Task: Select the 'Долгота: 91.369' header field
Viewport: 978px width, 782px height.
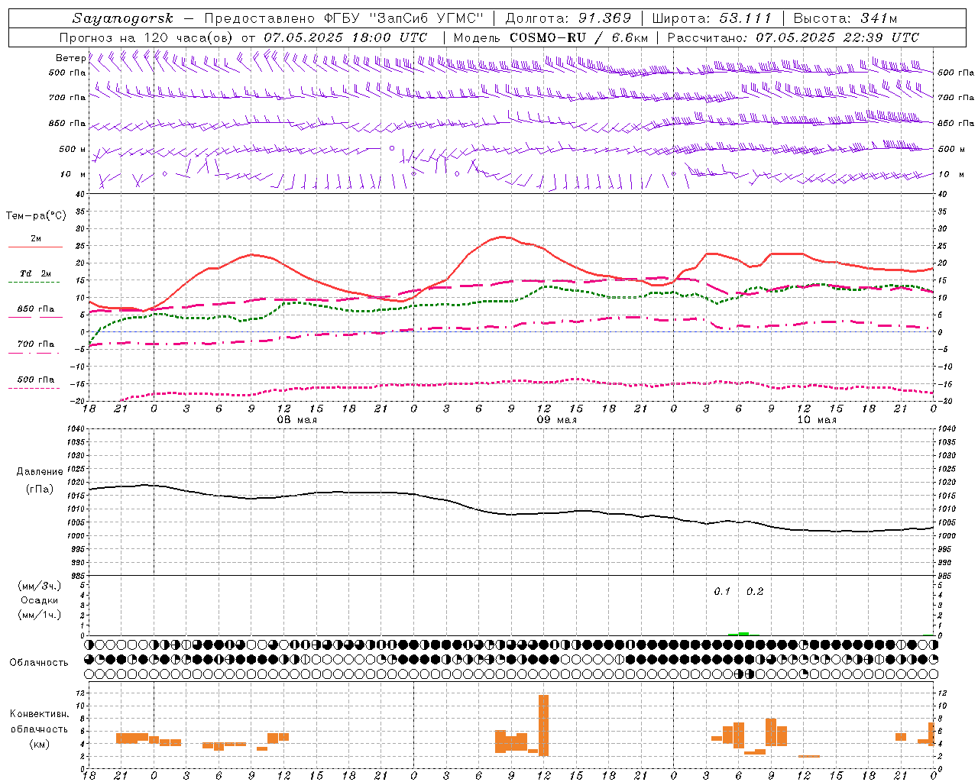Action: (x=568, y=18)
